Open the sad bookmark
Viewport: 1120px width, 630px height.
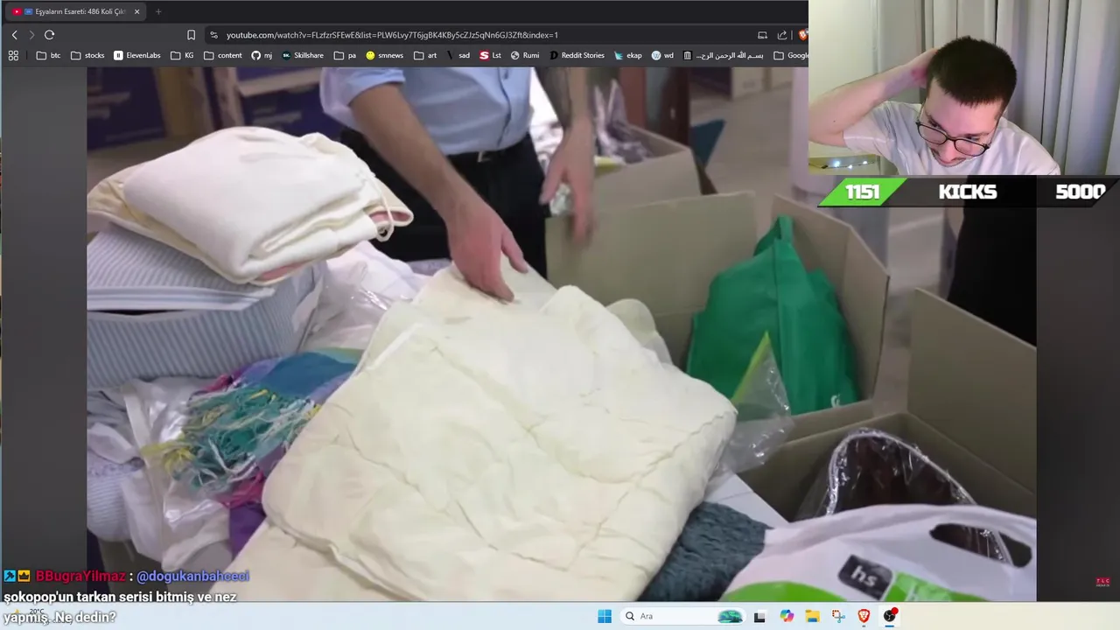[x=458, y=55]
